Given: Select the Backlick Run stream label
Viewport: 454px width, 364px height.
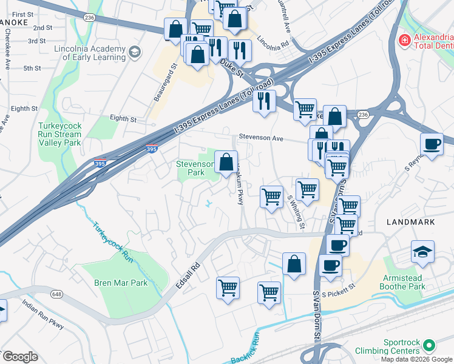Looking at the screenshot, I should (x=245, y=349).
